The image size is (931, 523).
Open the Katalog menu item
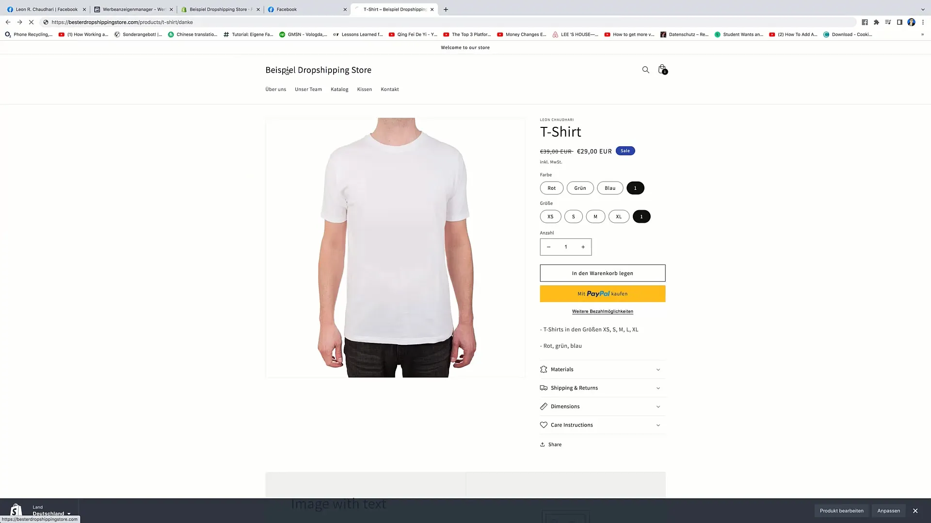[339, 89]
